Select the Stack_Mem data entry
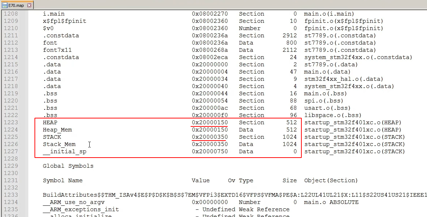The height and width of the screenshot is (217, 427). point(59,144)
